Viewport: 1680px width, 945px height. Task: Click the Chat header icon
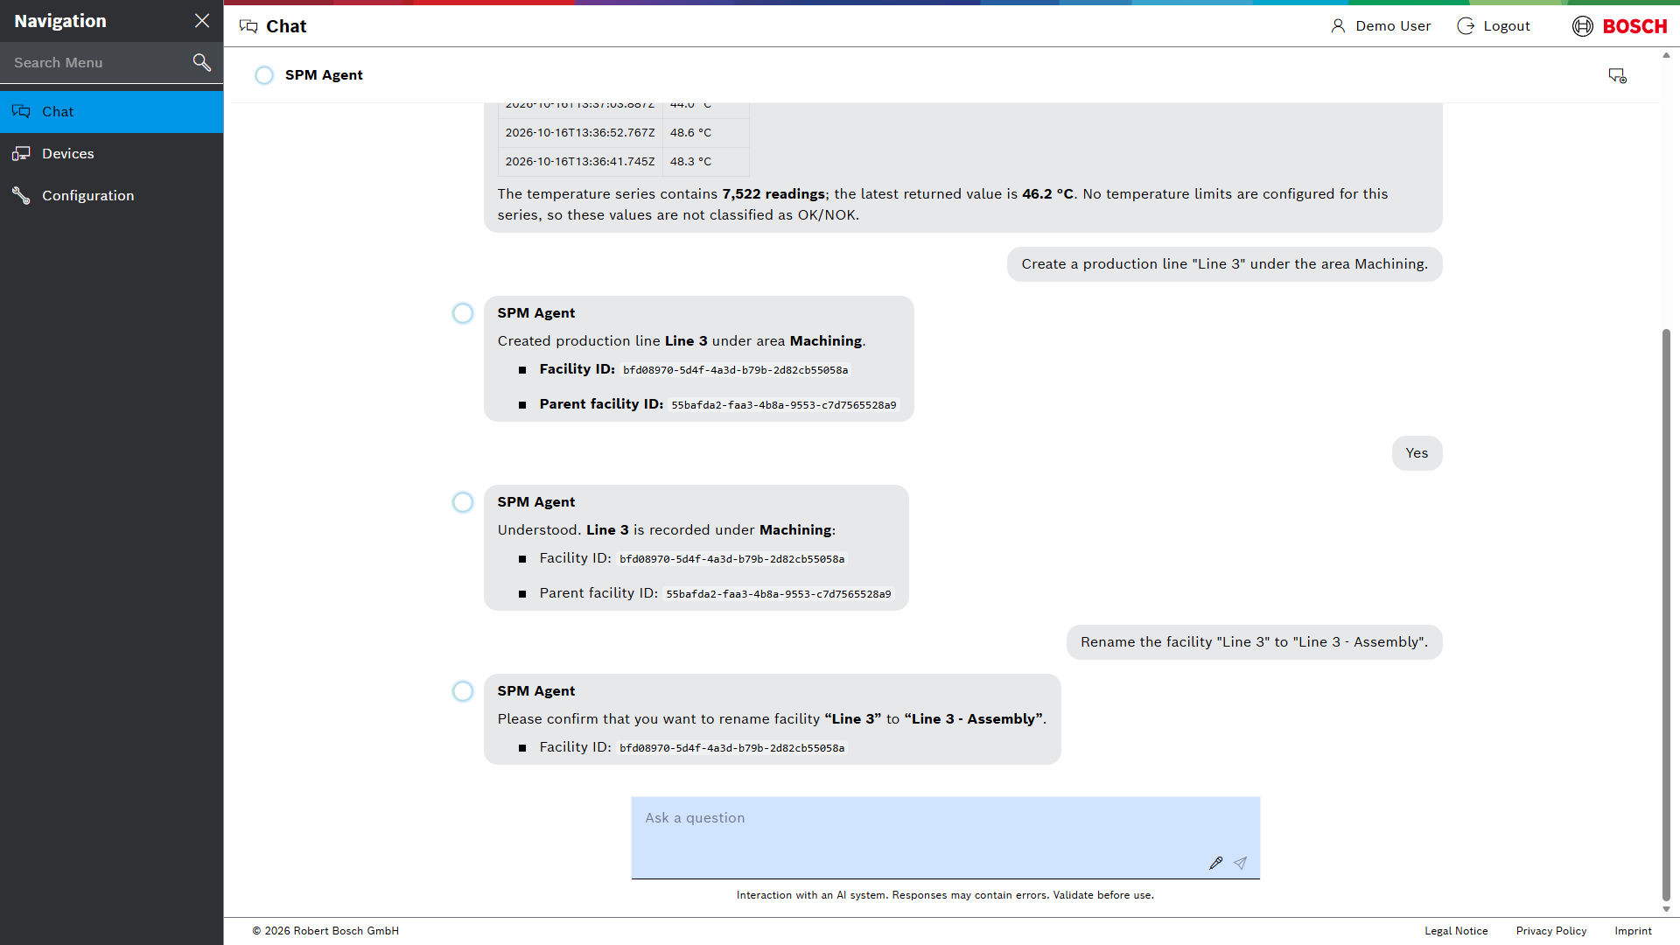click(x=248, y=27)
